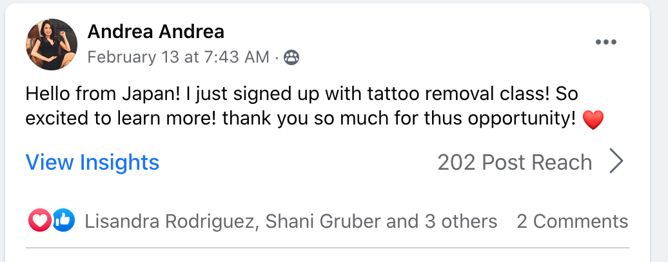The width and height of the screenshot is (668, 262).
Task: Open Lisandra Rodriguez in the reactions list
Action: (172, 221)
